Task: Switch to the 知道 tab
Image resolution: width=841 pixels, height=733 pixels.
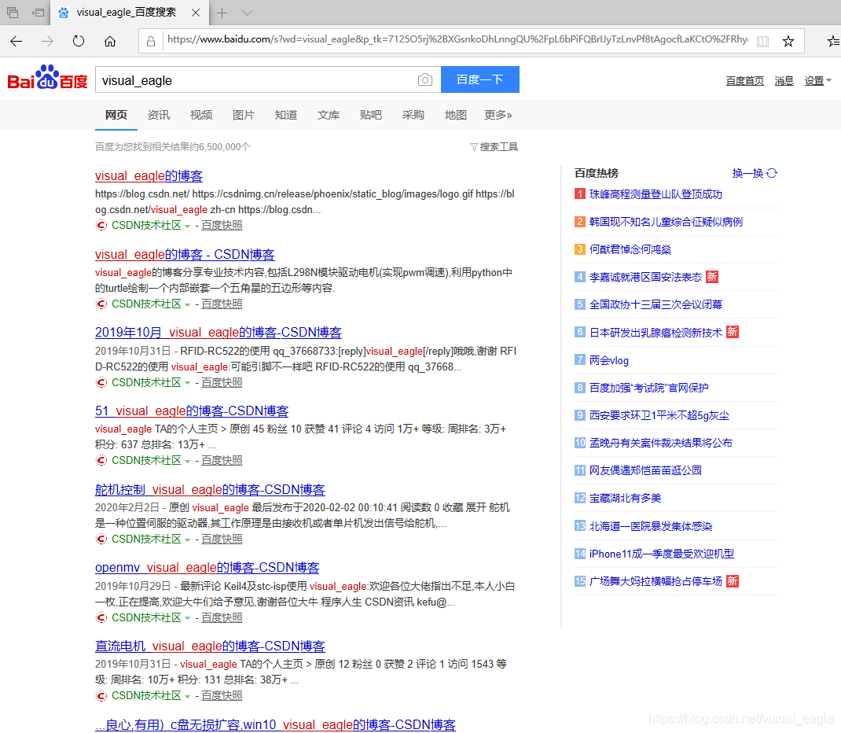Action: coord(286,115)
